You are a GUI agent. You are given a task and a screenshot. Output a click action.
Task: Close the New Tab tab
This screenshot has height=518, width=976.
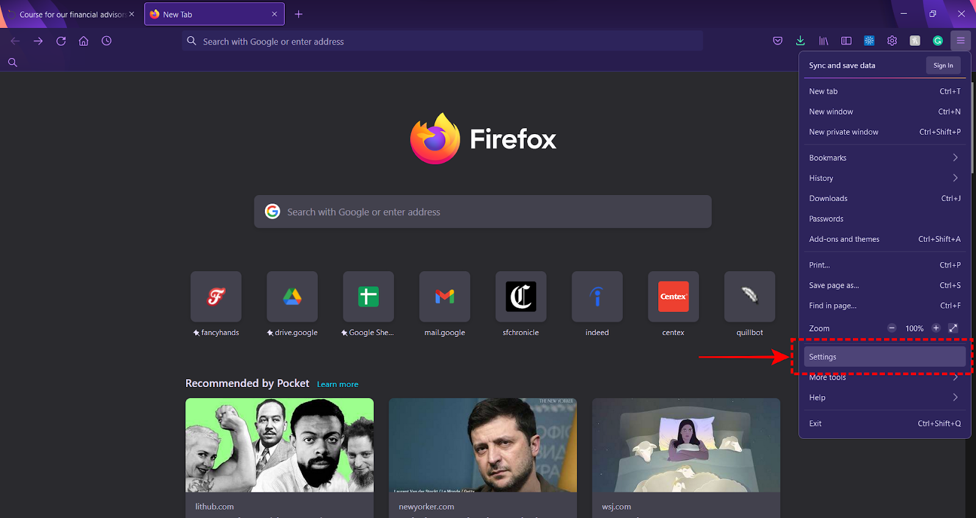pyautogui.click(x=274, y=14)
